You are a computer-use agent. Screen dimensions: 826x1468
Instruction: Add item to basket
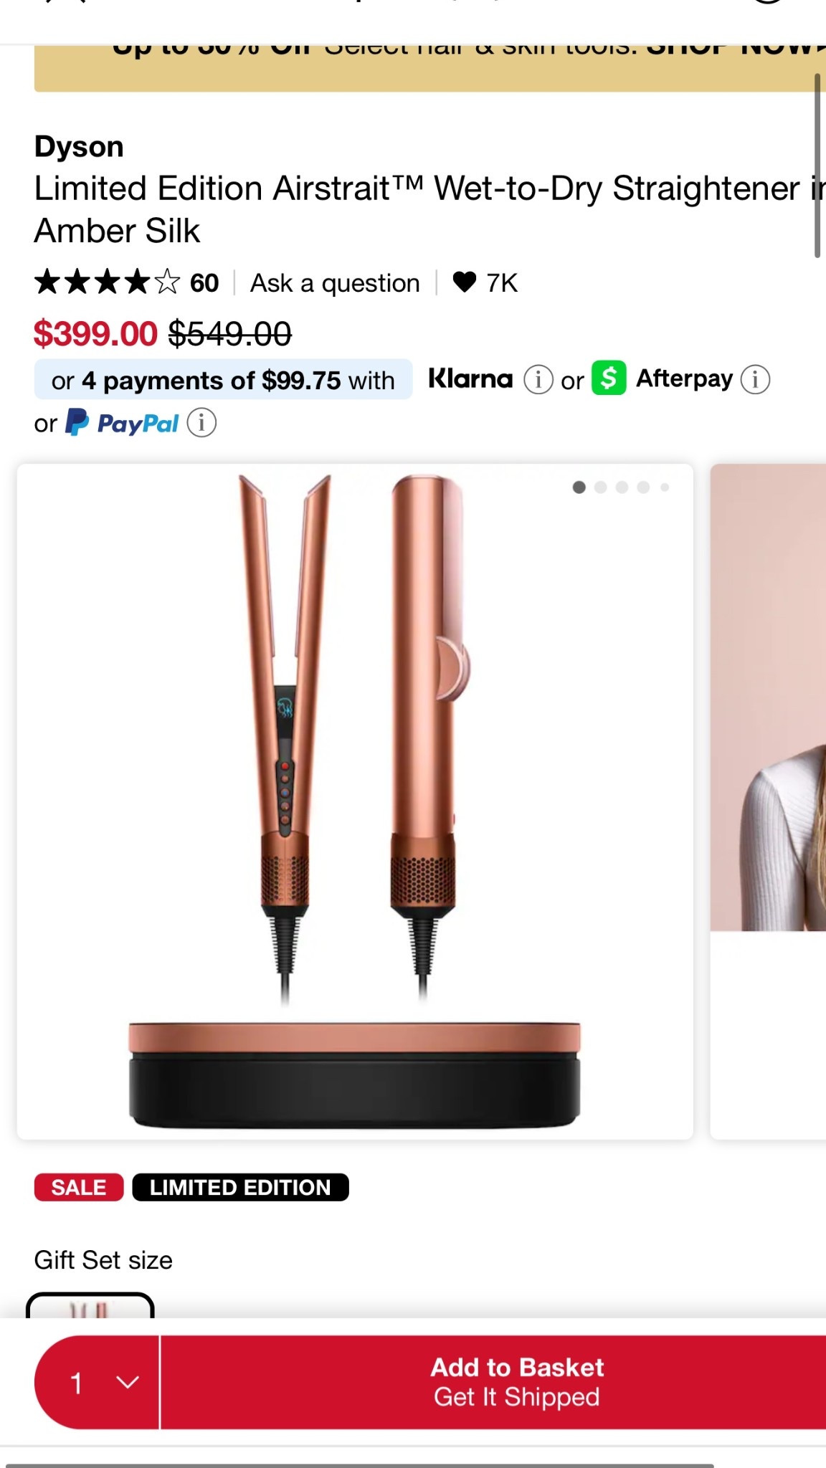[x=516, y=1382]
